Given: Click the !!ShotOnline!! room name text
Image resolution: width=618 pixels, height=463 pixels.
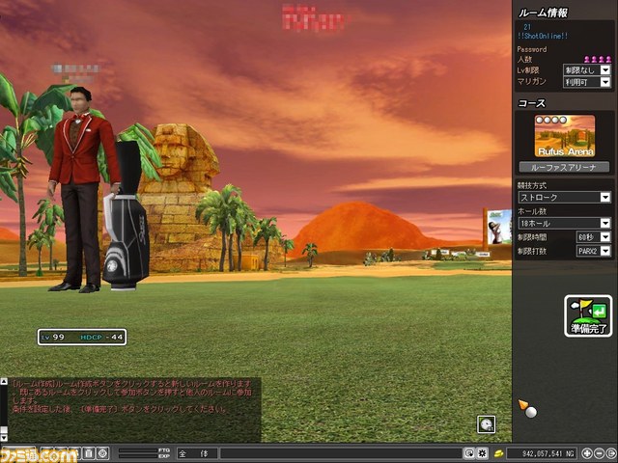Looking at the screenshot, I should coord(543,36).
